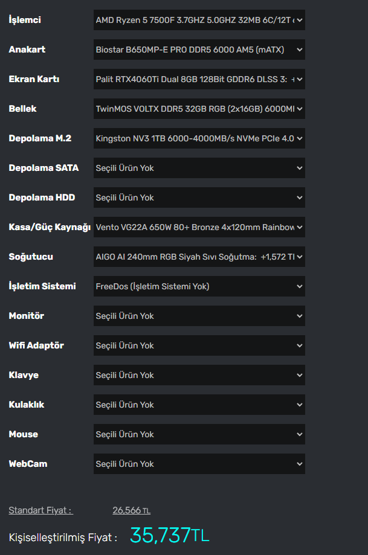The image size is (368, 555).
Task: Open the Klavye keyboard dropdown
Action: click(199, 375)
